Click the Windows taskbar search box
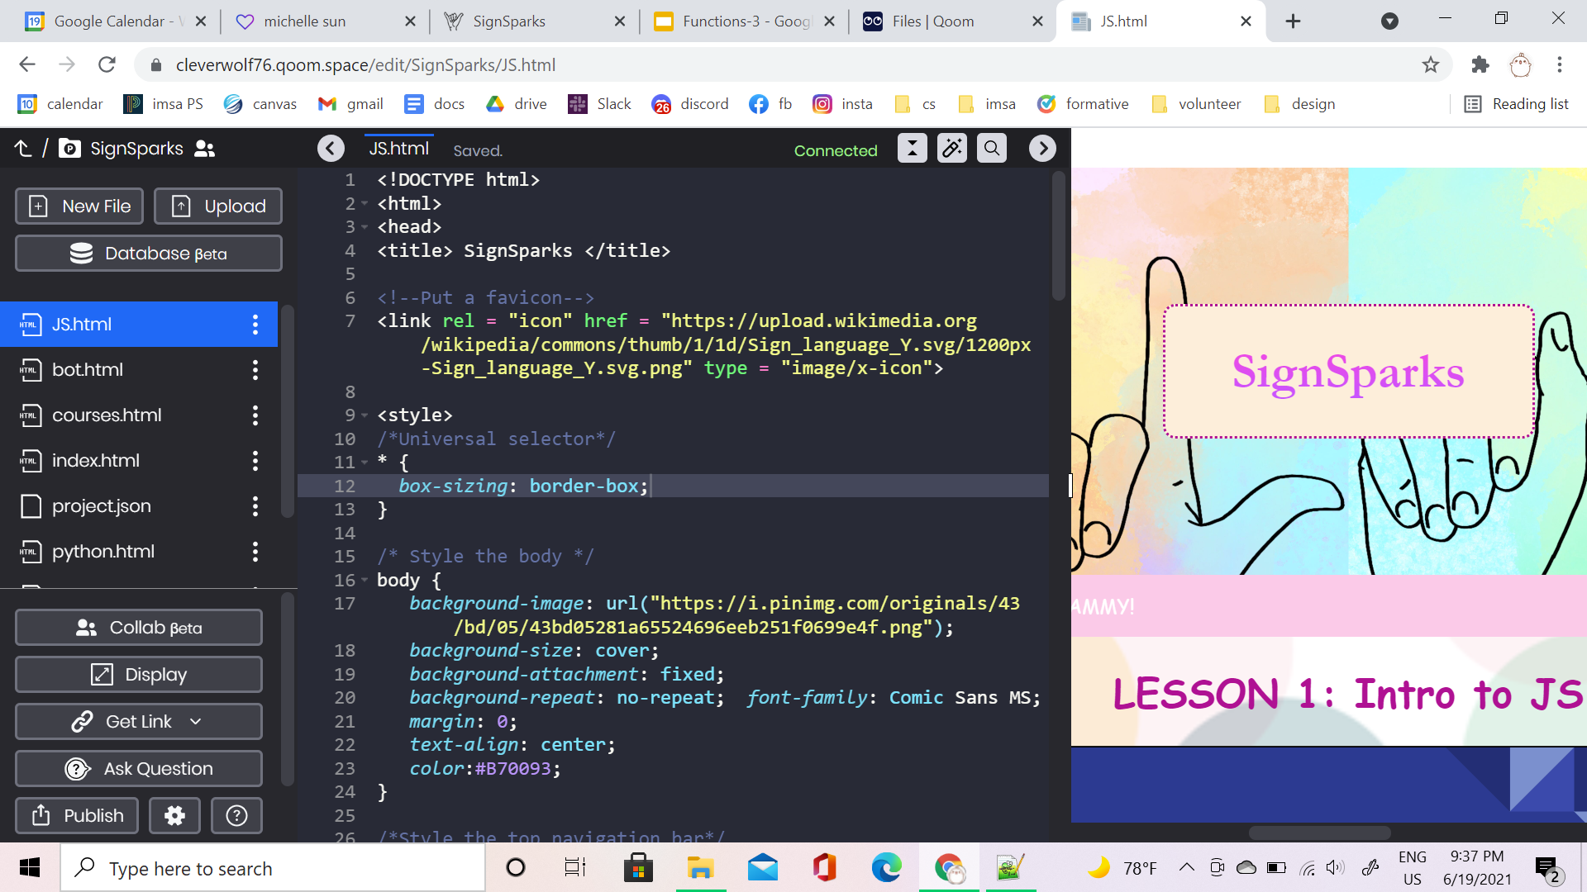1587x892 pixels. (273, 869)
